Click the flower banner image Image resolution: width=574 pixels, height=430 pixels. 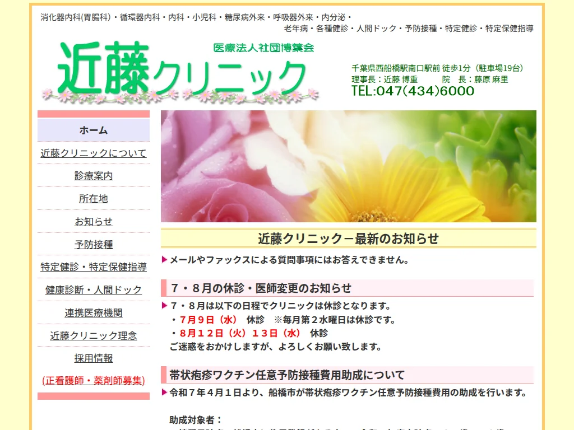tap(349, 166)
